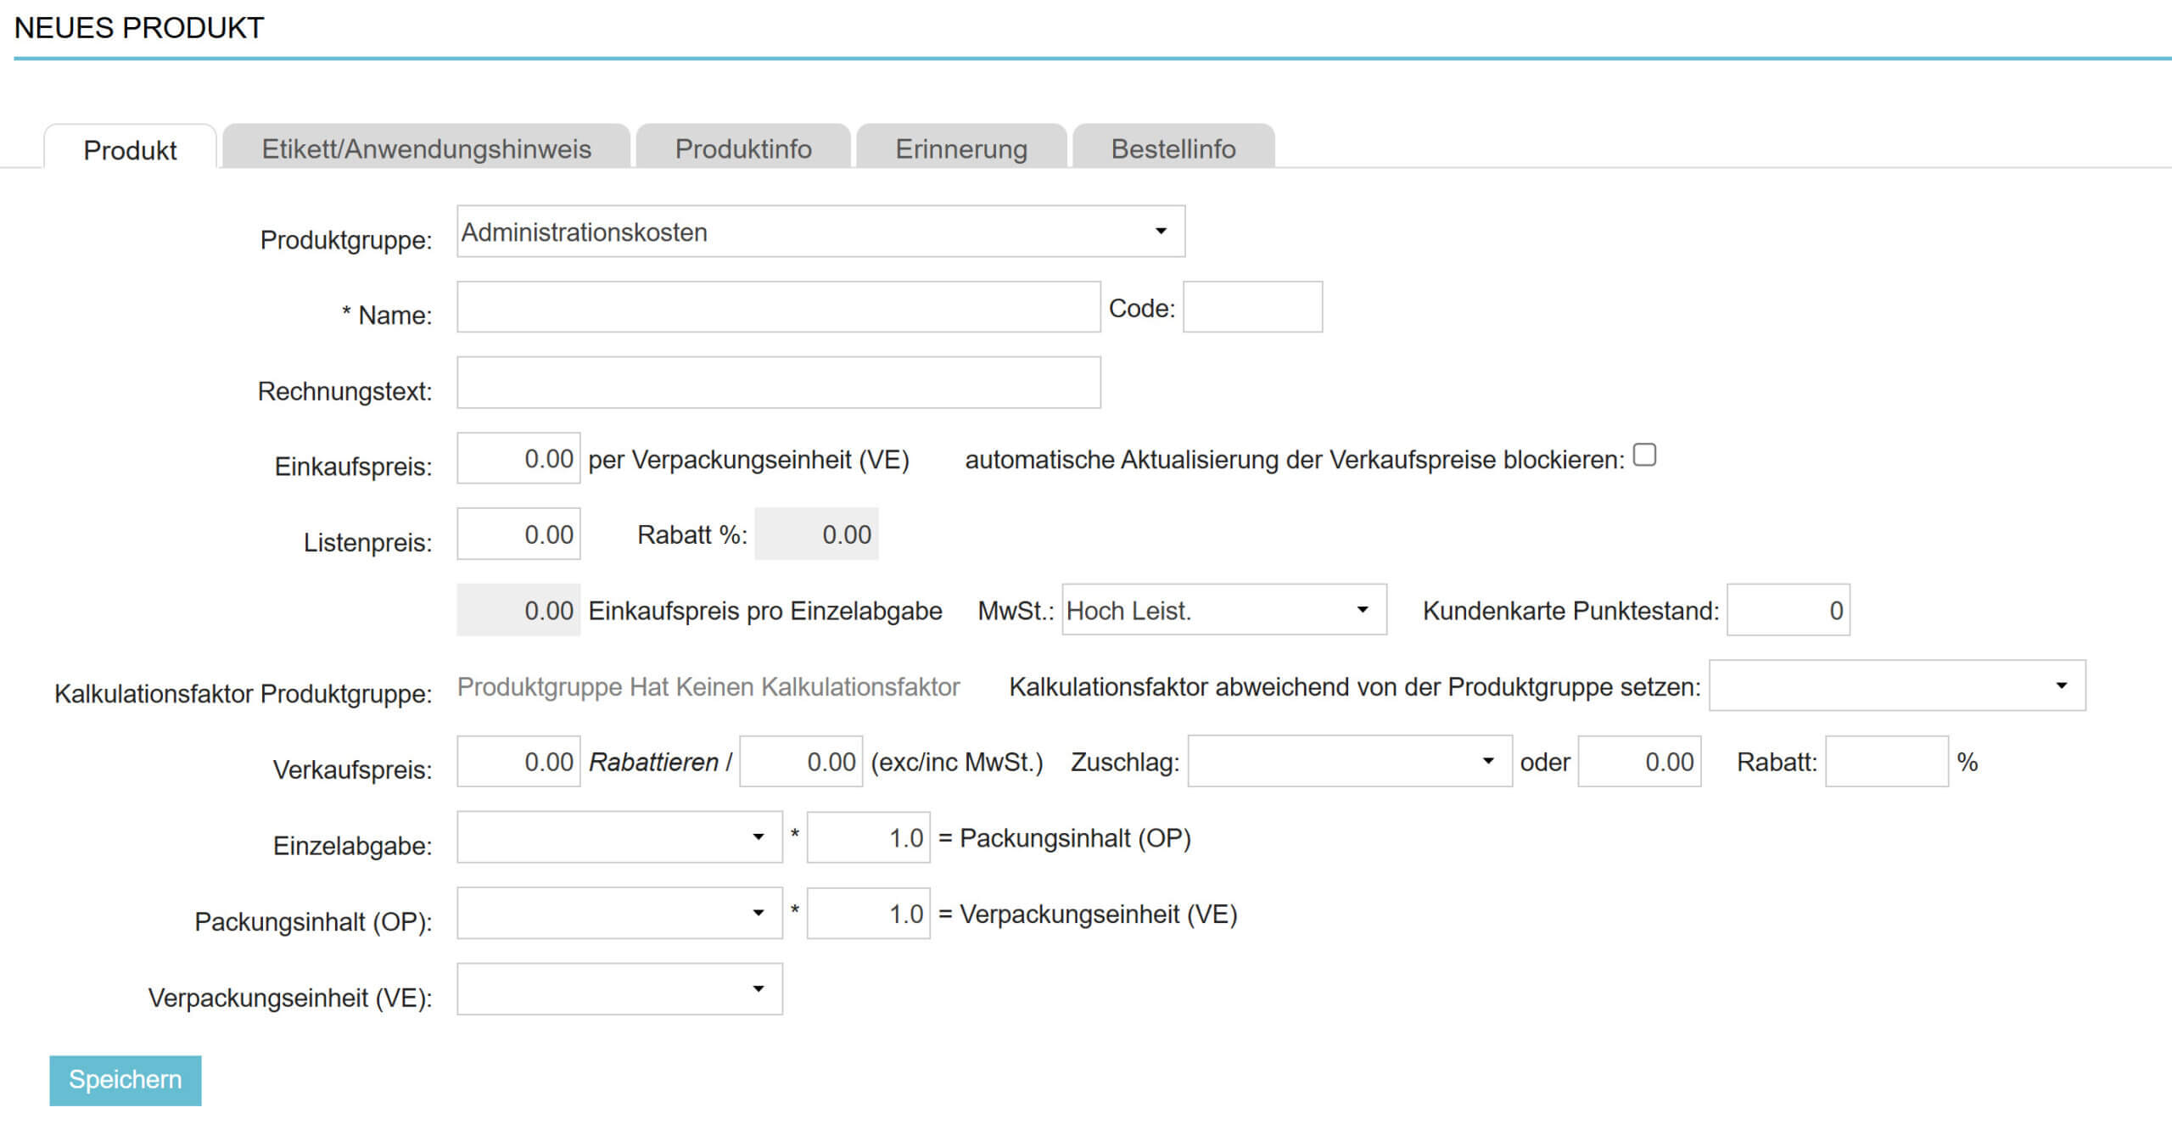The width and height of the screenshot is (2172, 1141).
Task: Open the MwSt. dropdown
Action: coord(1223,610)
